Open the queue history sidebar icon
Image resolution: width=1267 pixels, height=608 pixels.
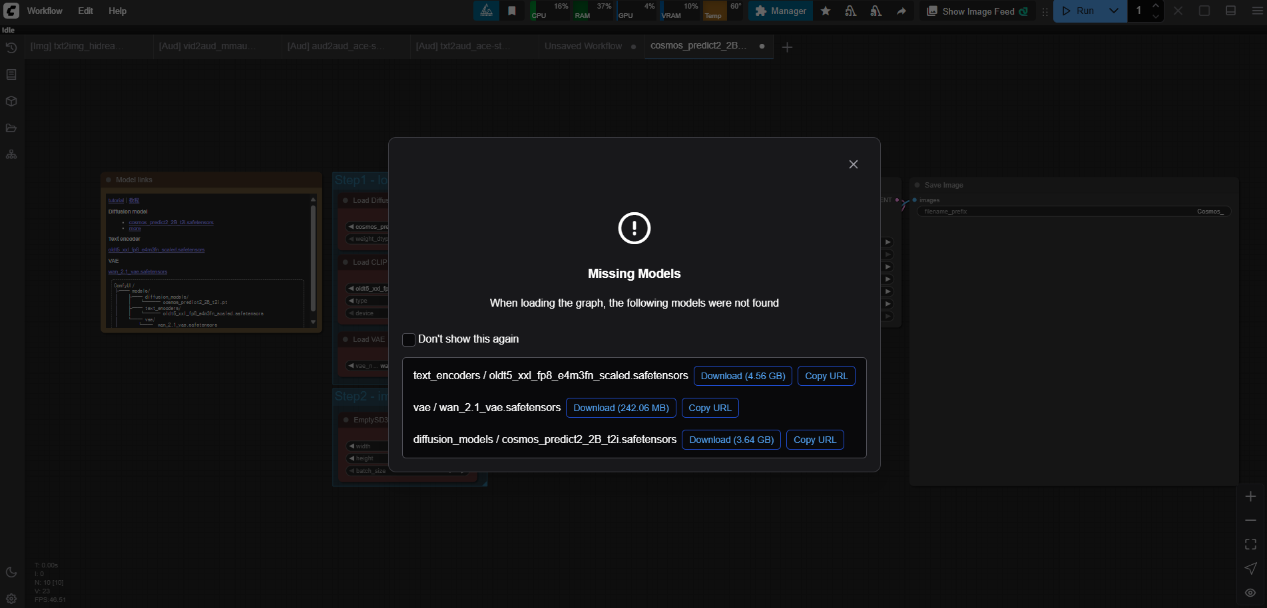click(x=11, y=48)
